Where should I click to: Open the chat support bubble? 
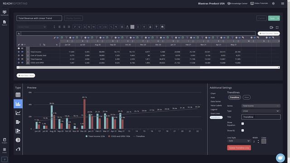(x=280, y=158)
